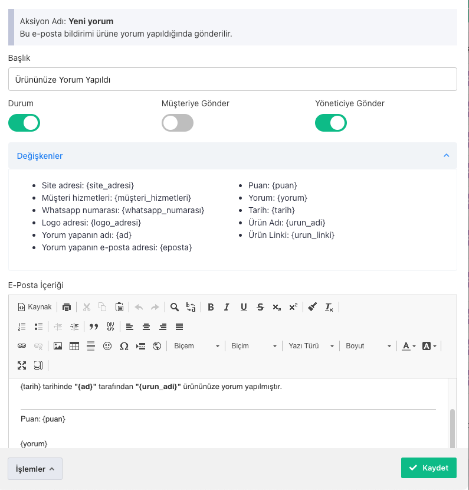Screen dimensions: 469x490
Task: Click the underline formatting icon
Action: pyautogui.click(x=243, y=307)
